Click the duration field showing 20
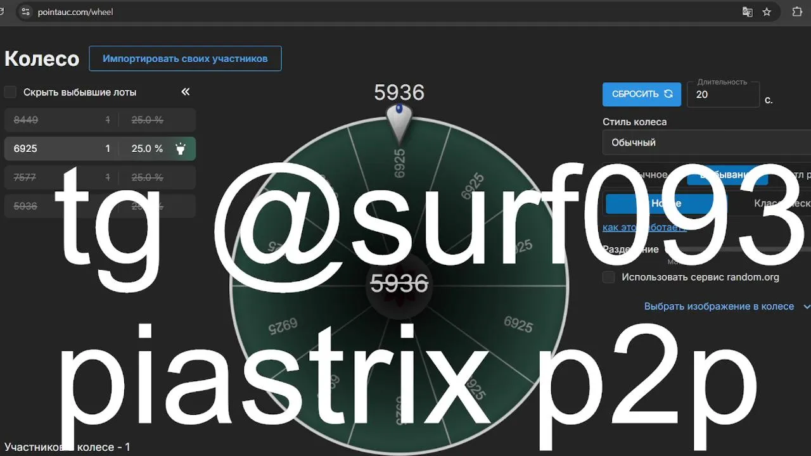811x456 pixels. (x=723, y=94)
